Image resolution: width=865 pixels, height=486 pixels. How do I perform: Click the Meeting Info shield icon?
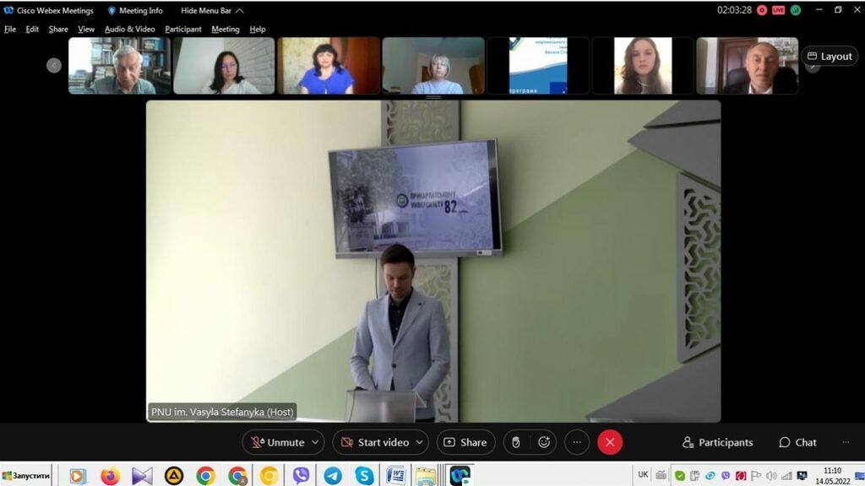click(x=112, y=11)
